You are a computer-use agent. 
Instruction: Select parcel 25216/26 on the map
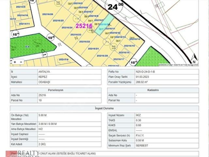click(x=48, y=14)
